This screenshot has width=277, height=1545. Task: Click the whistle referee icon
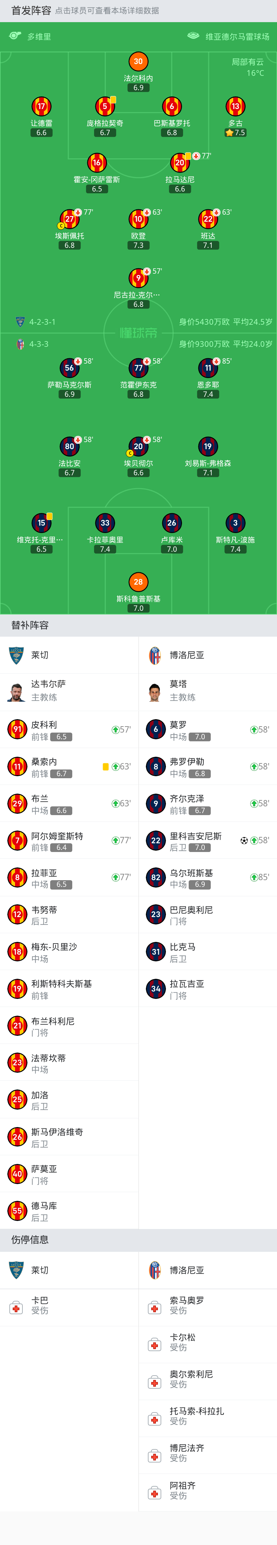click(x=15, y=37)
